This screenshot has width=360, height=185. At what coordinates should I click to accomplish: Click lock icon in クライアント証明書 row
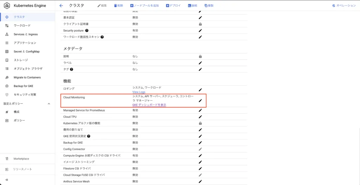200,24
